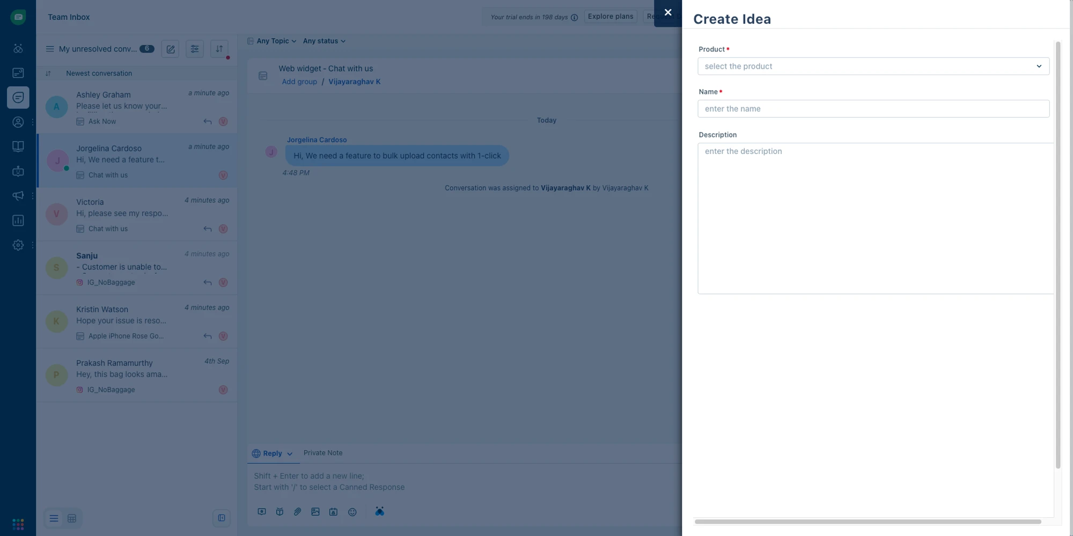This screenshot has height=536, width=1073.
Task: Switch to the Private Note tab
Action: coord(323,453)
